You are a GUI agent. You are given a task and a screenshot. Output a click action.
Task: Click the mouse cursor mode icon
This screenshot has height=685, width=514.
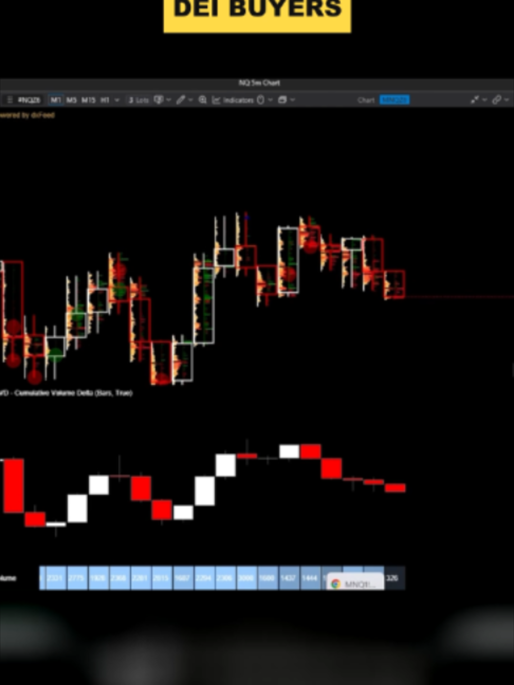tap(261, 100)
